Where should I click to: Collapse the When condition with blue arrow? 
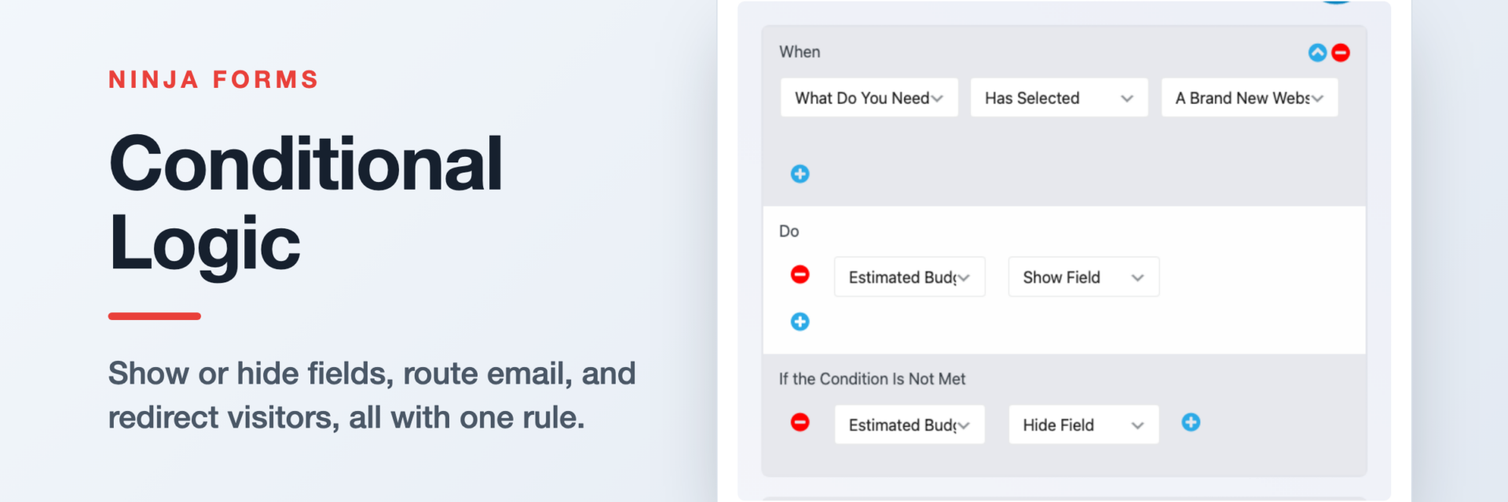pos(1317,53)
